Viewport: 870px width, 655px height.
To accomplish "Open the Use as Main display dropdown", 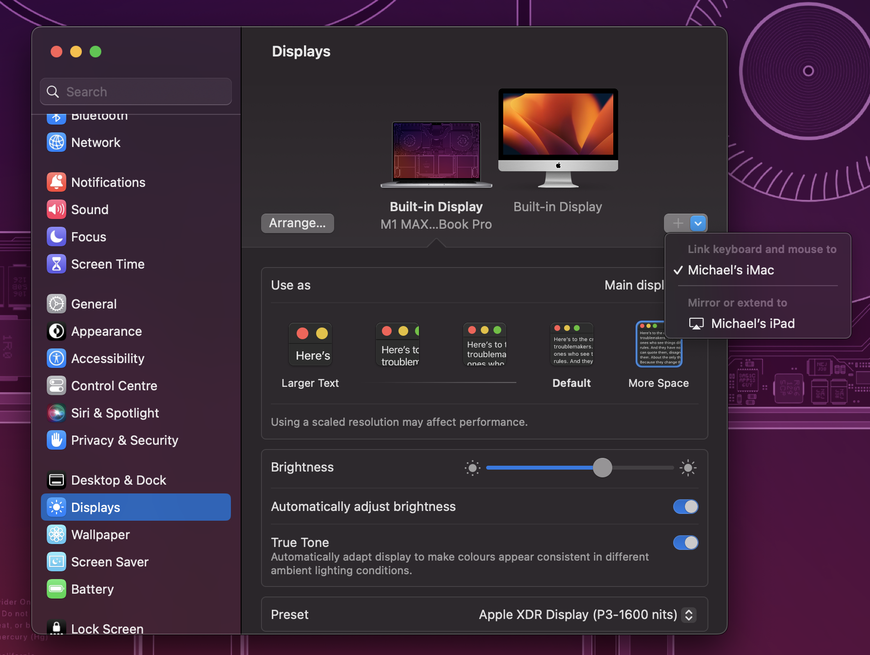I will (x=634, y=285).
